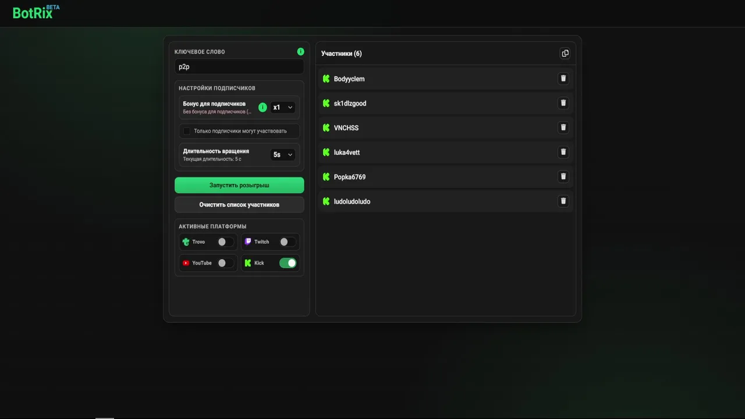This screenshot has width=745, height=419.
Task: Copy the participants list
Action: pos(565,54)
